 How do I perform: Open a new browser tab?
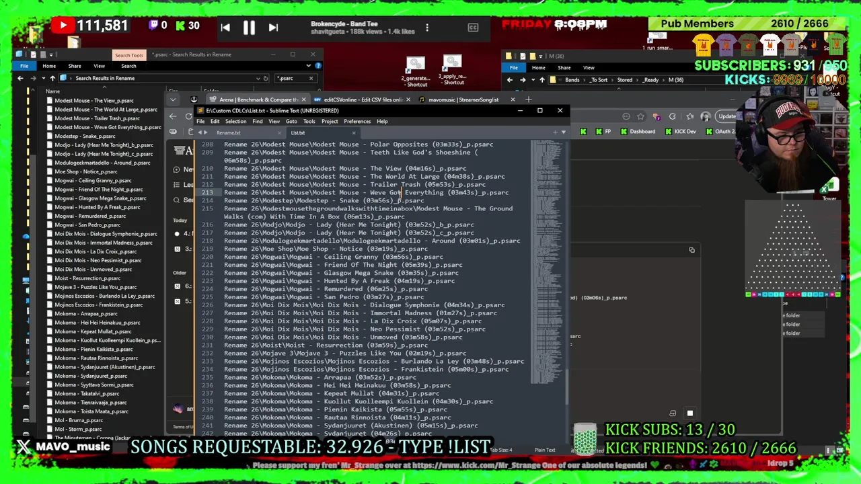pos(529,99)
